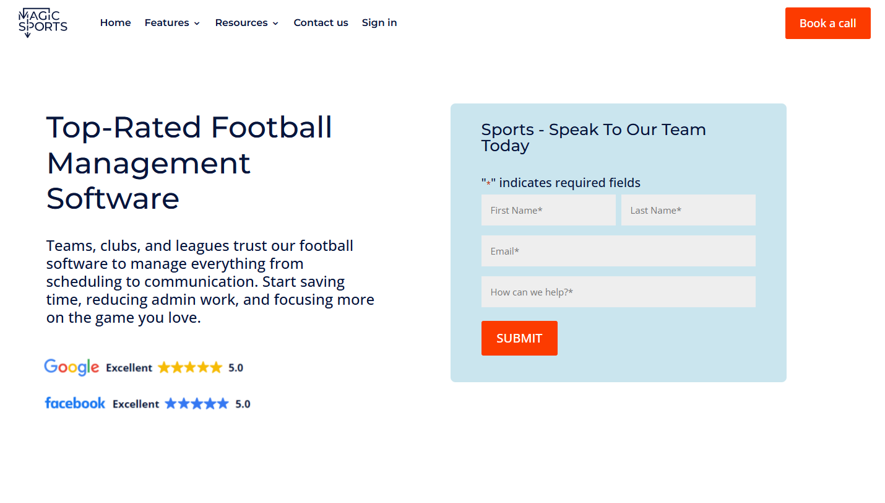Screen dimensions: 885x503
Task: Click the Email field on the contact form
Action: coord(618,251)
